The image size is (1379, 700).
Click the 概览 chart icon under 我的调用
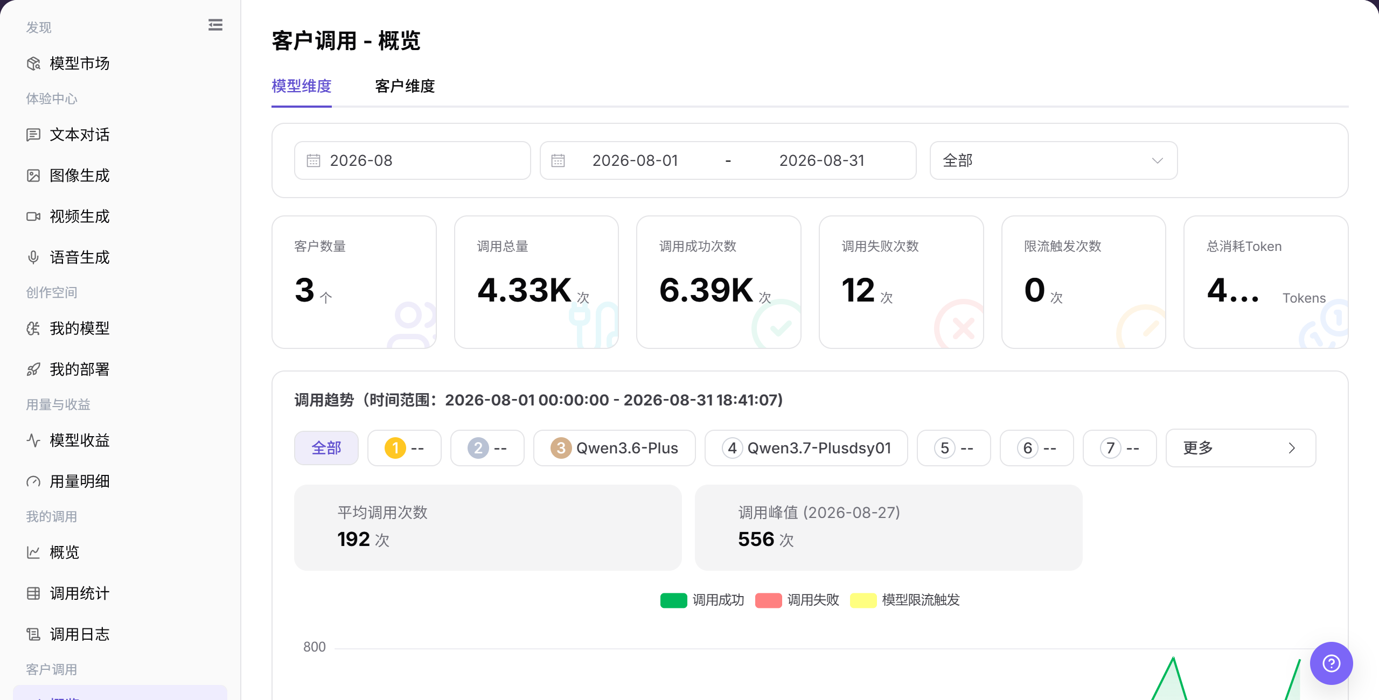pyautogui.click(x=33, y=552)
